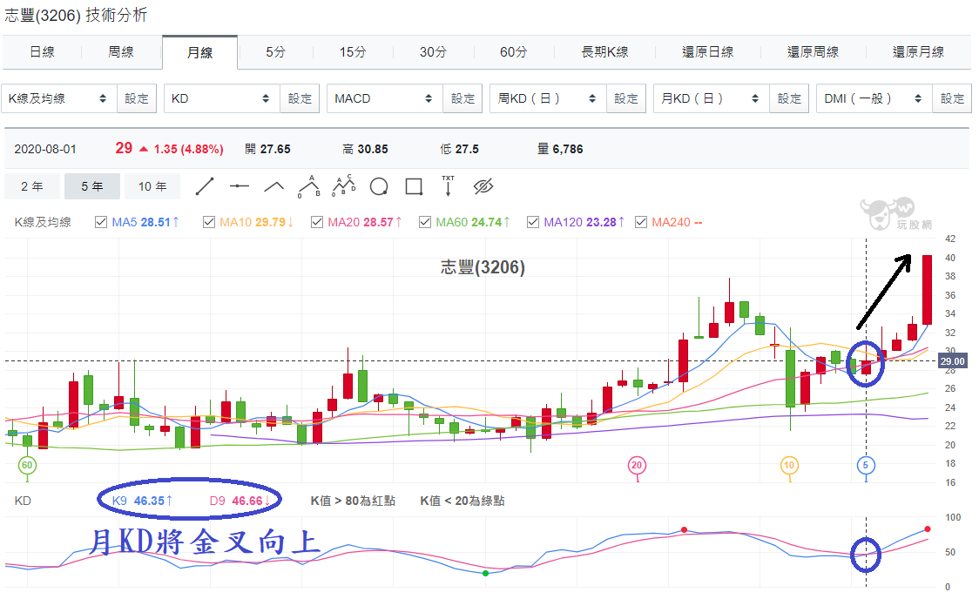979x599 pixels.
Task: Switch to the 還原月線 tab
Action: (918, 52)
